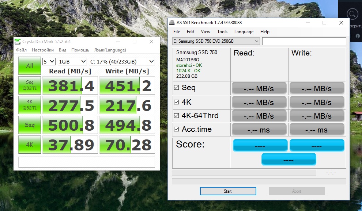Click the Seq Q32T1 read value 381.4
Image resolution: width=362 pixels, height=211 pixels.
tap(70, 85)
